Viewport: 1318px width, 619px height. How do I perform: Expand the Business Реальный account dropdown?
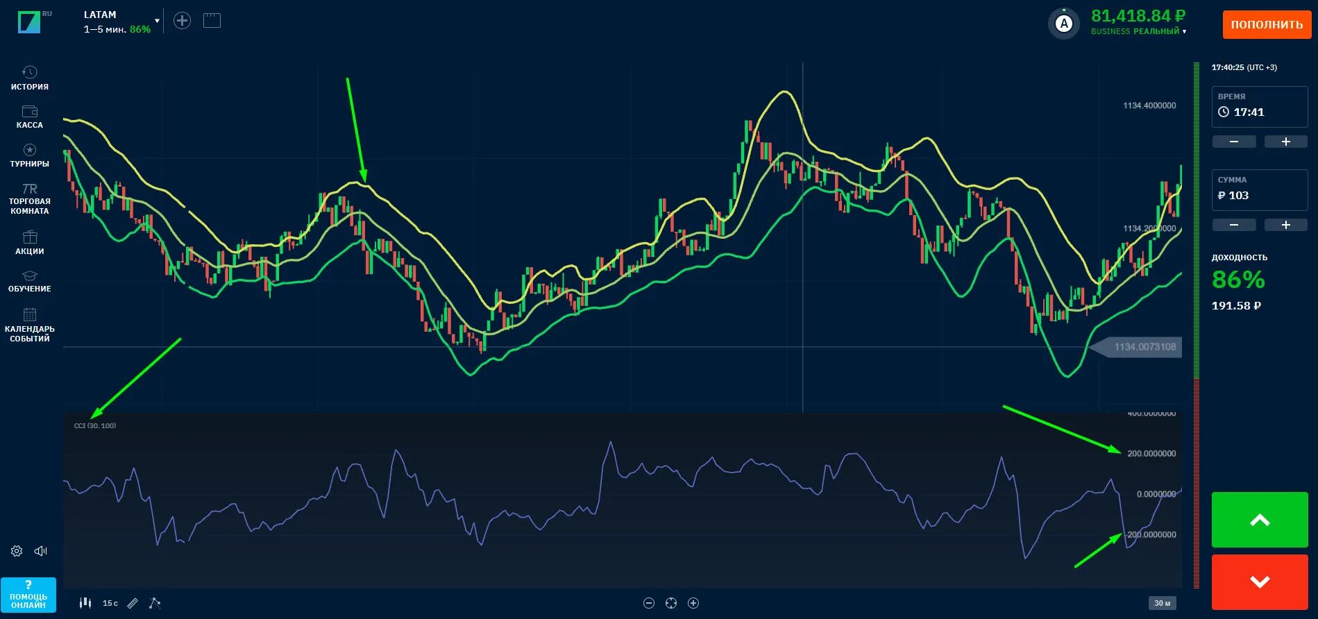(x=1138, y=31)
